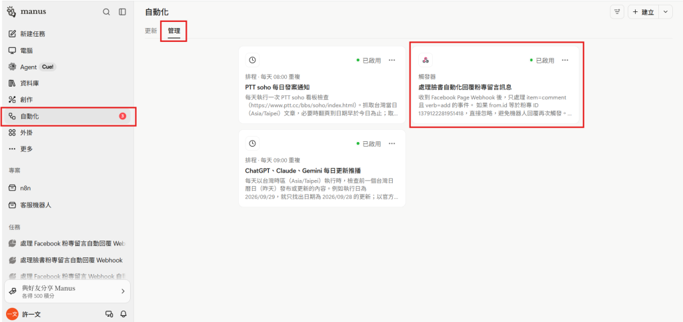
Task: Expand the dropdown arrow next to 建立
Action: pos(665,12)
